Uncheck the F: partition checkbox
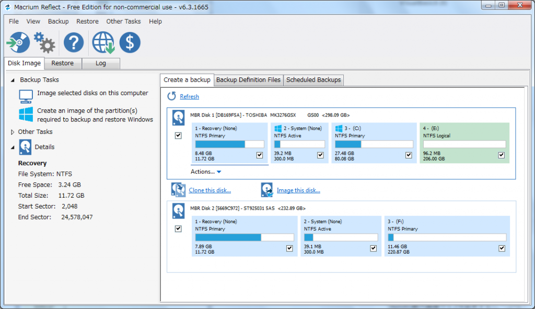The width and height of the screenshot is (535, 309). (502, 248)
